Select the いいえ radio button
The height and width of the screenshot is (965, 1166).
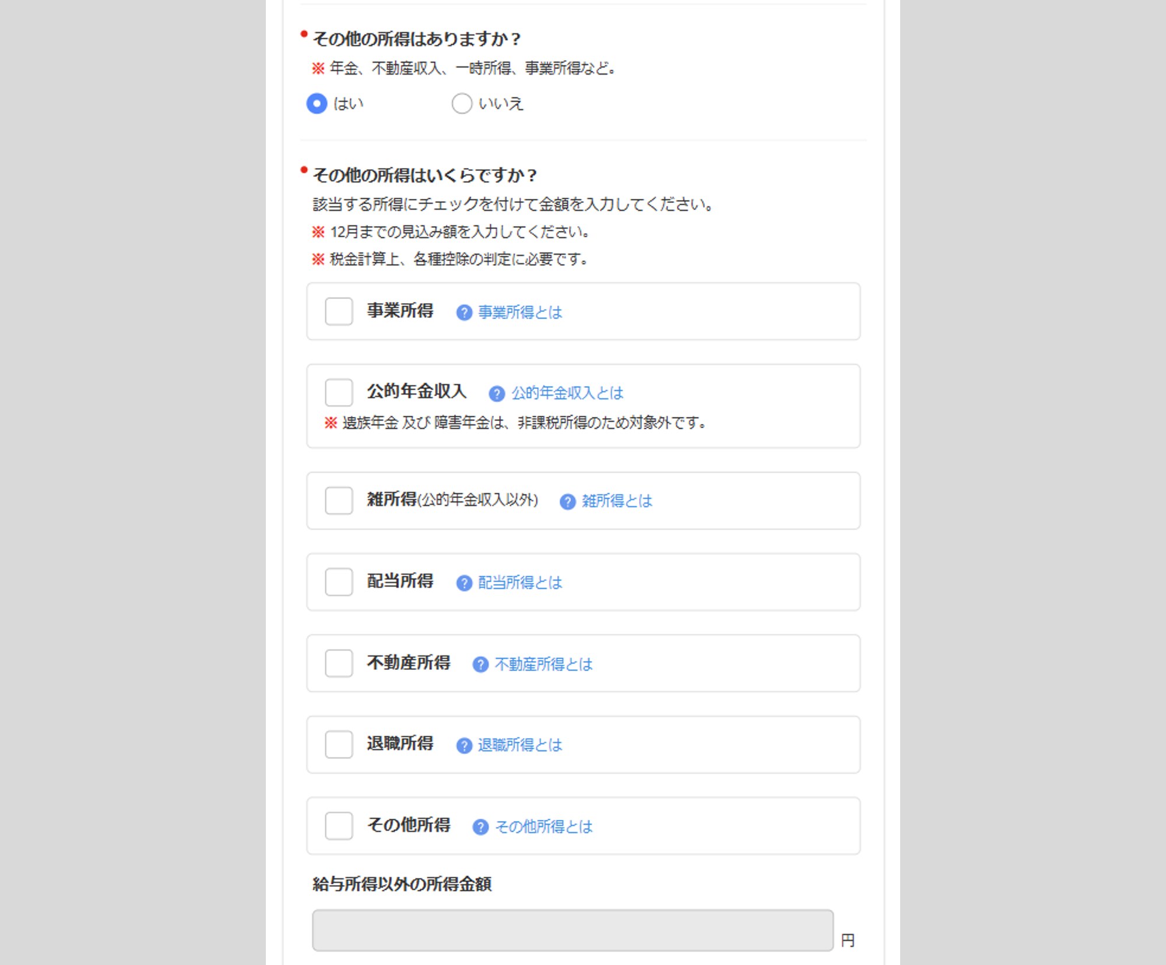462,104
